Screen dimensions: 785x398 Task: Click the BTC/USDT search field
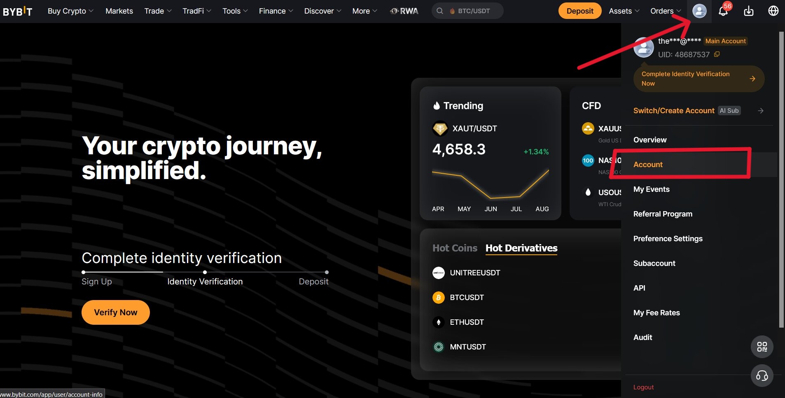[x=467, y=11]
